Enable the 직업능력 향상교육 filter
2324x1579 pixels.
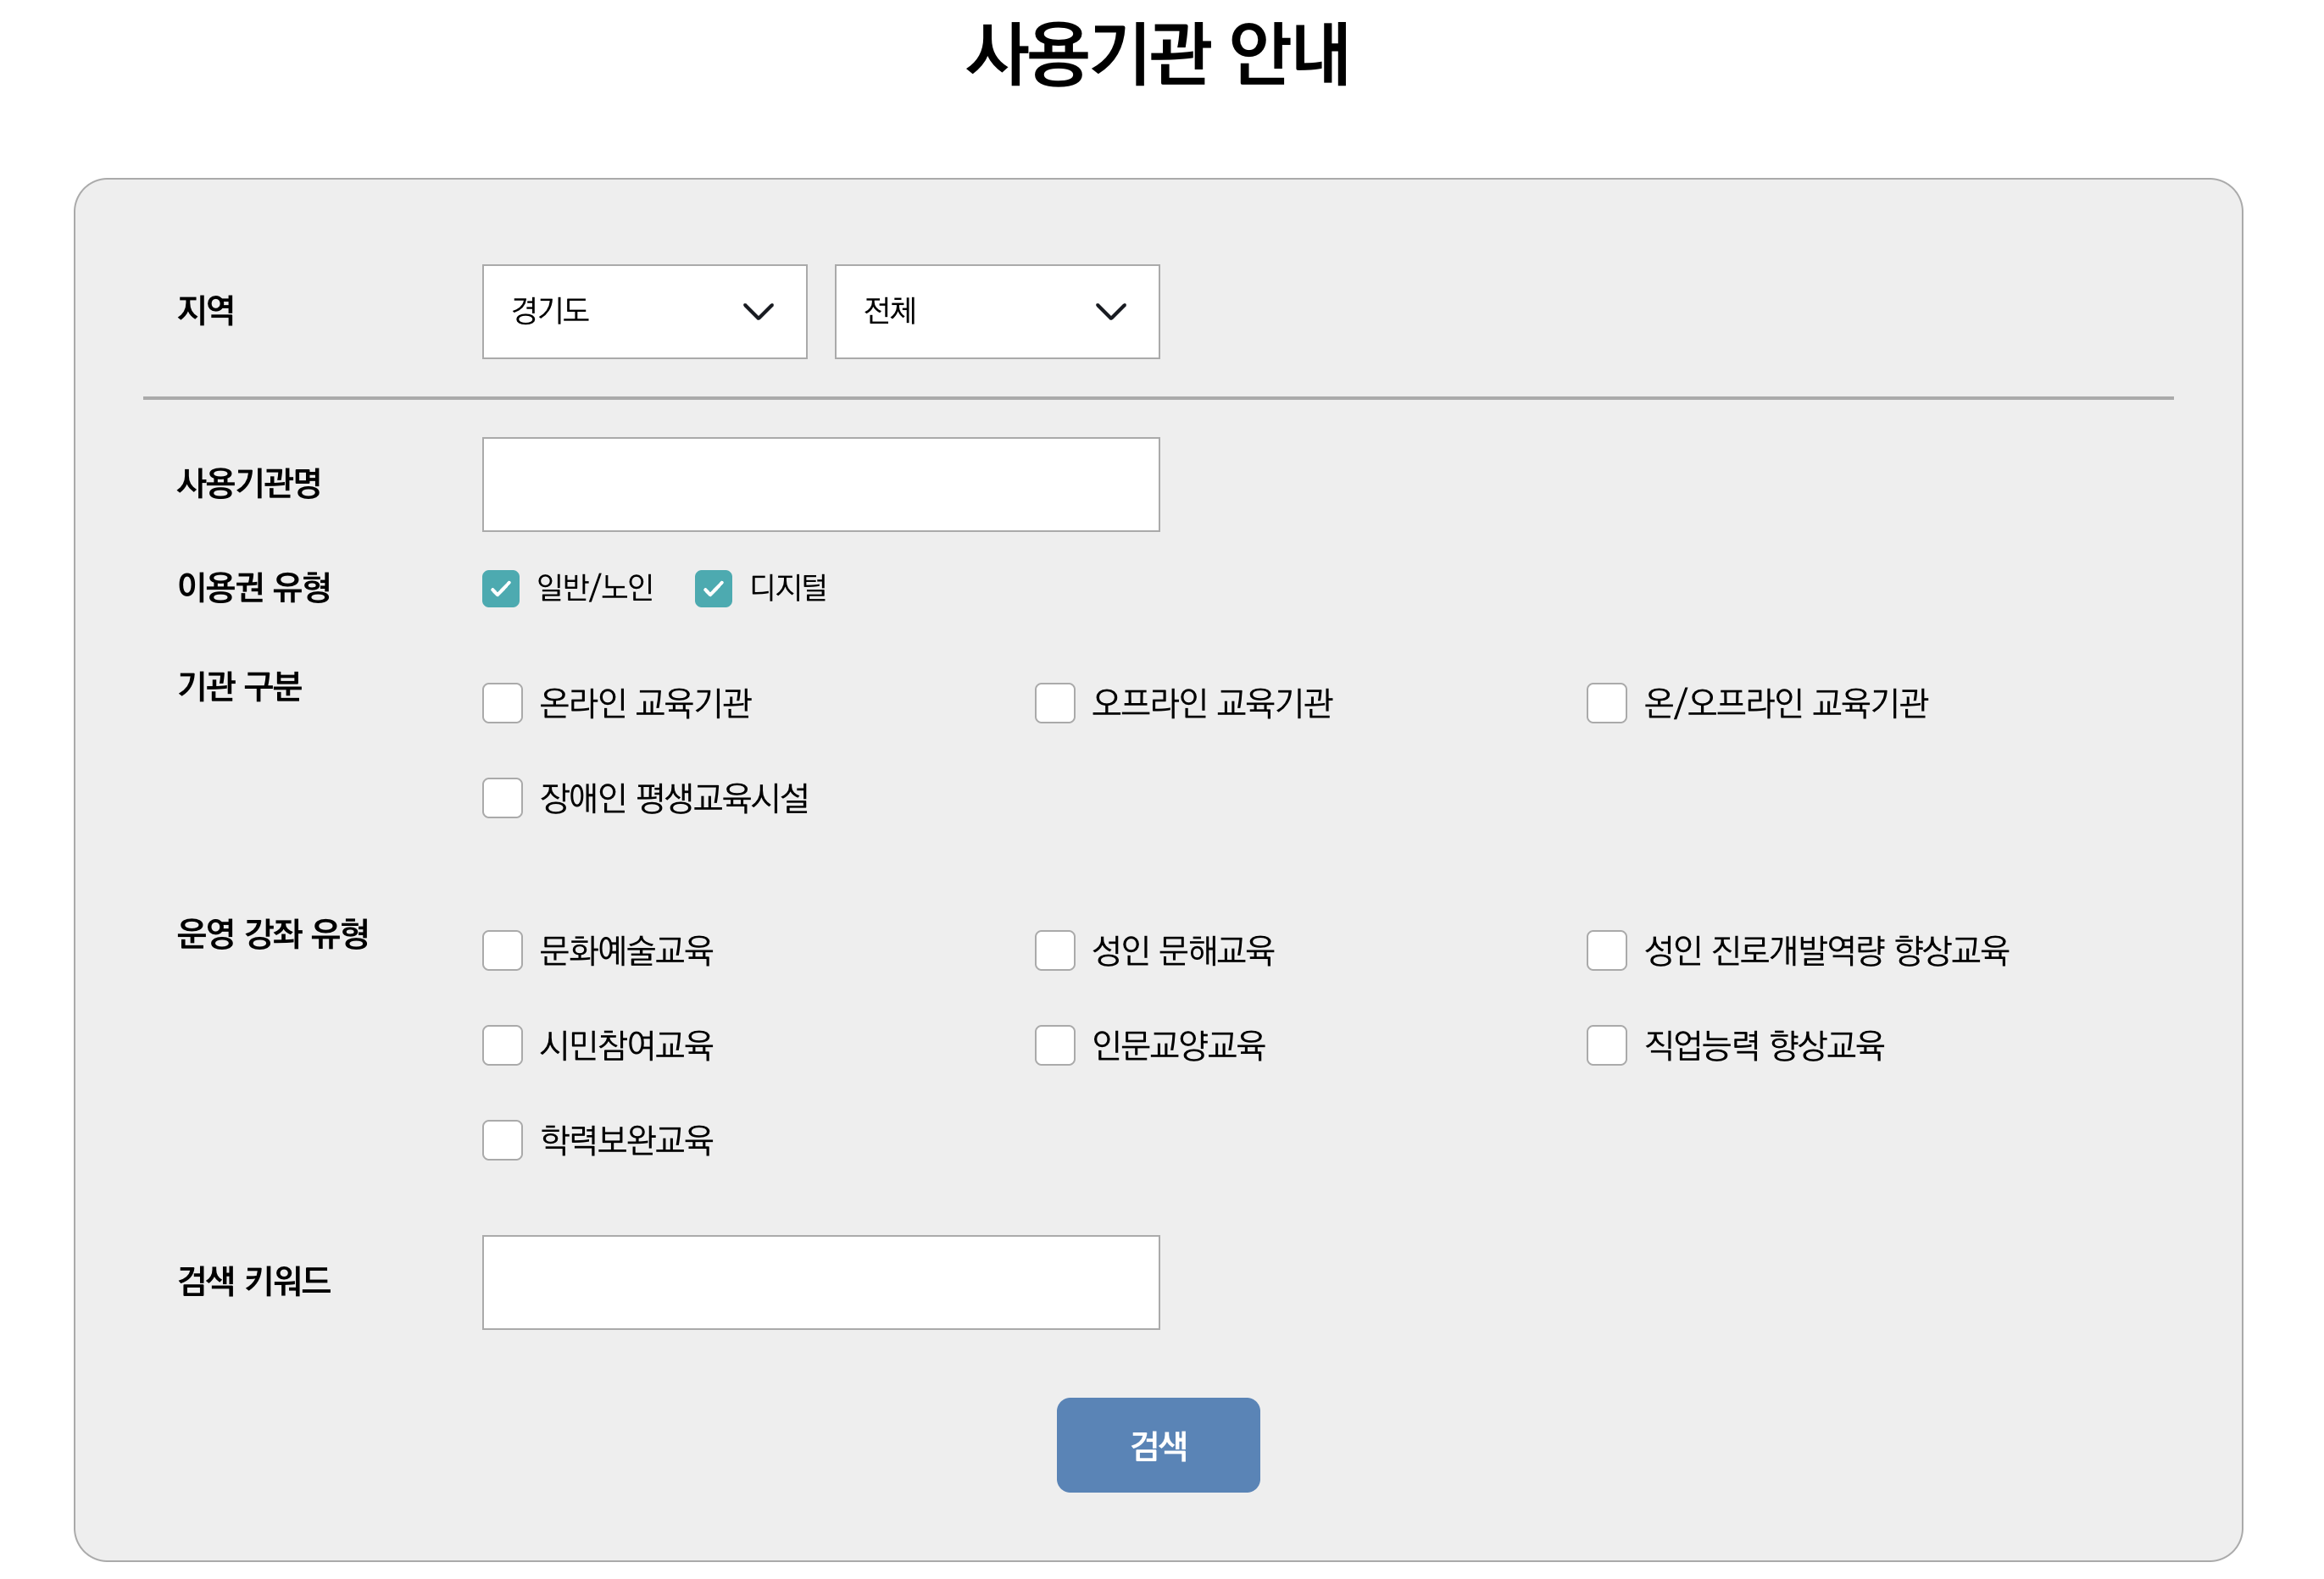coord(1607,1045)
